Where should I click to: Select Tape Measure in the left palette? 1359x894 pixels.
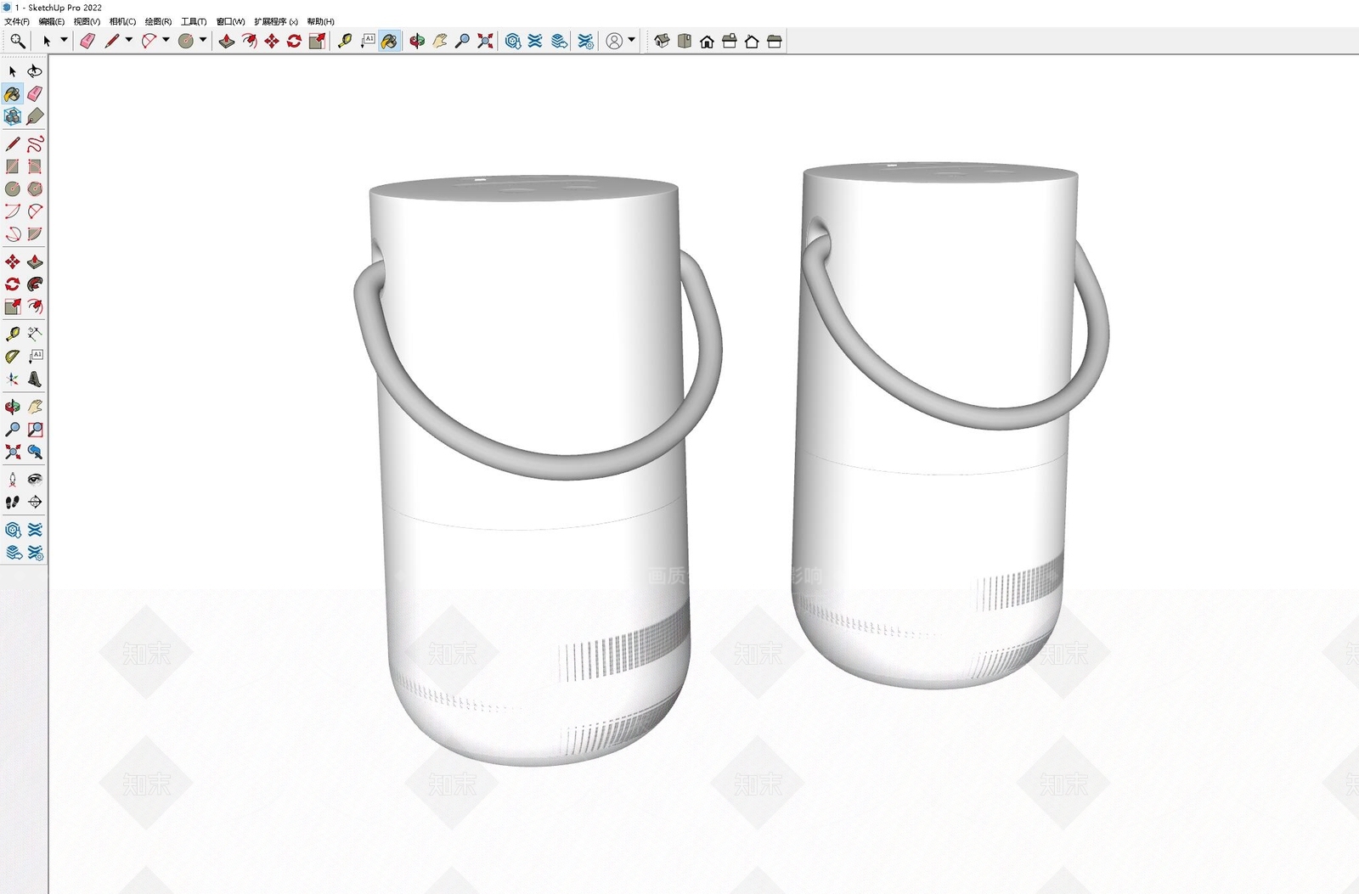13,334
